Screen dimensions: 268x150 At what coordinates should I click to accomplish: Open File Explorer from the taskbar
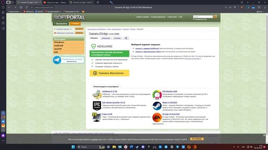(x=114, y=147)
